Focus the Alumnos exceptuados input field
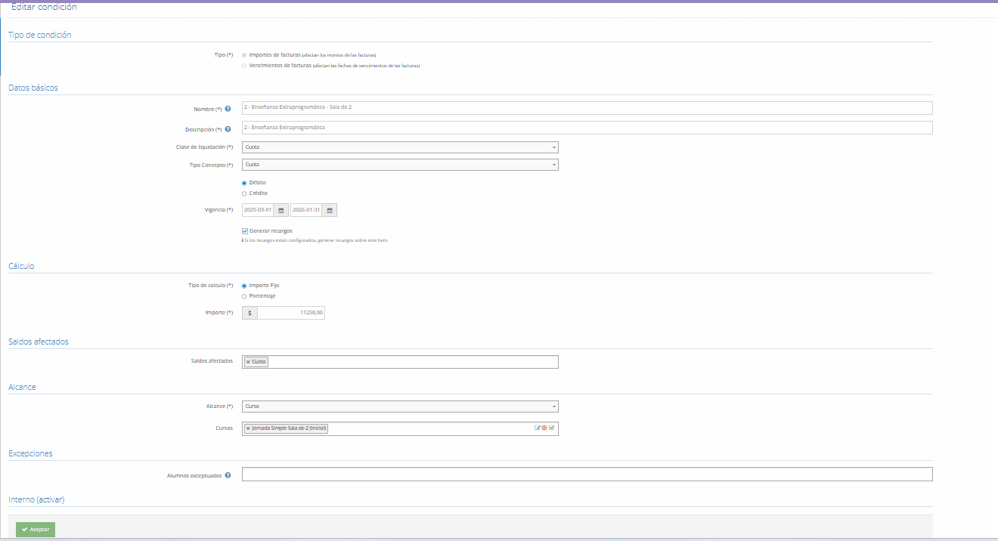 587,475
